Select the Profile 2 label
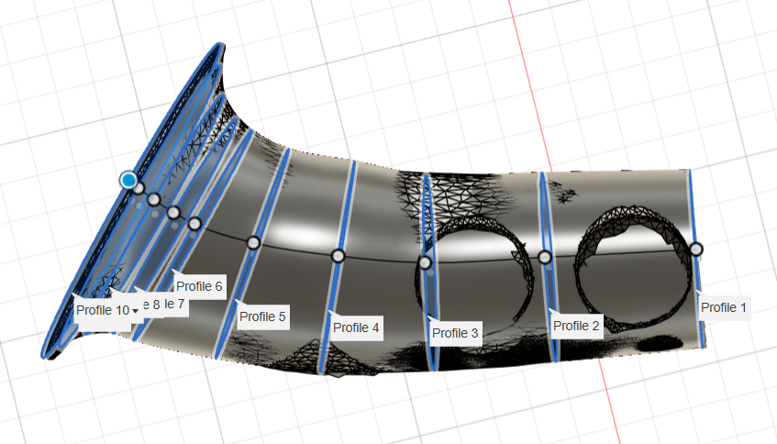Screen dimensions: 777x444 click(x=576, y=326)
